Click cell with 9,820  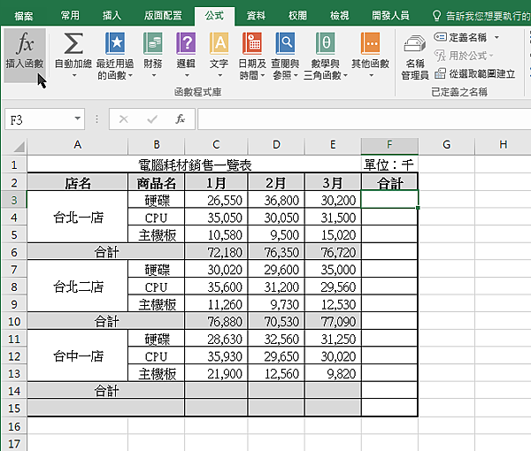[x=333, y=373]
